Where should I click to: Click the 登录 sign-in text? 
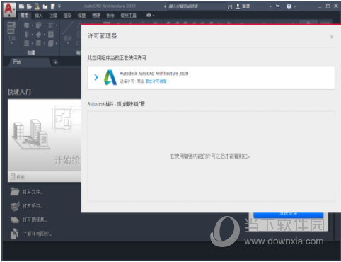coord(246,6)
